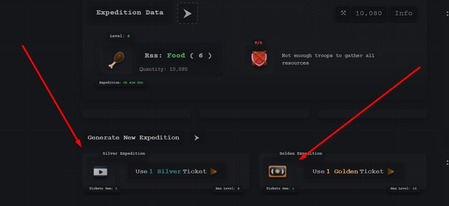The image size is (449, 206).
Task: Click the Silver Expedition video ticket icon
Action: click(x=100, y=171)
